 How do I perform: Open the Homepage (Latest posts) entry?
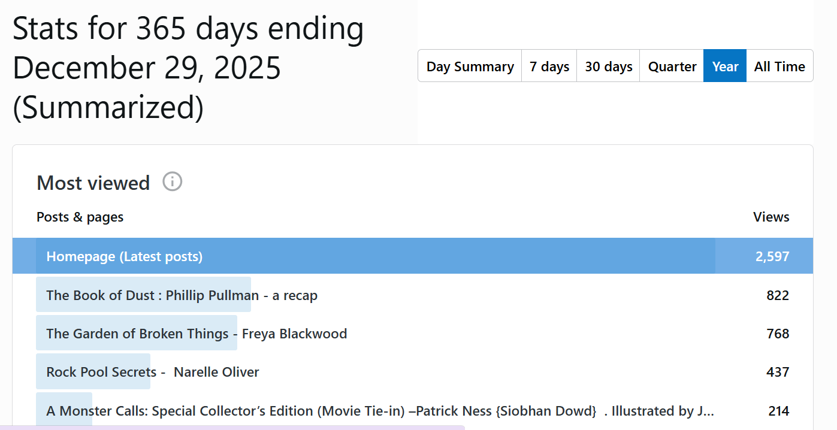(125, 257)
